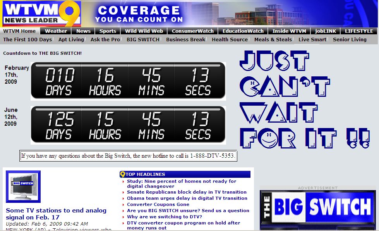This screenshot has height=231, width=379.
Task: Open the Business Break link
Action: click(x=186, y=39)
